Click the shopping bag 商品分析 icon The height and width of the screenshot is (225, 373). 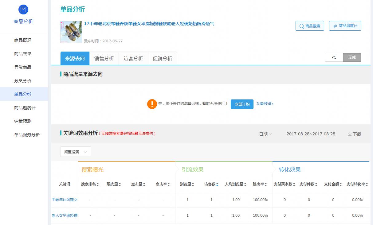click(23, 10)
